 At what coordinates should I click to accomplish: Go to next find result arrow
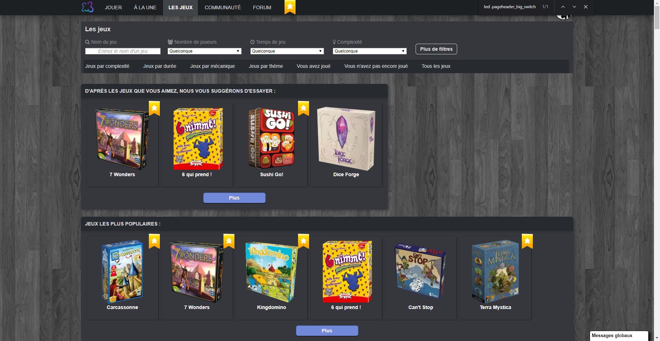[x=574, y=7]
